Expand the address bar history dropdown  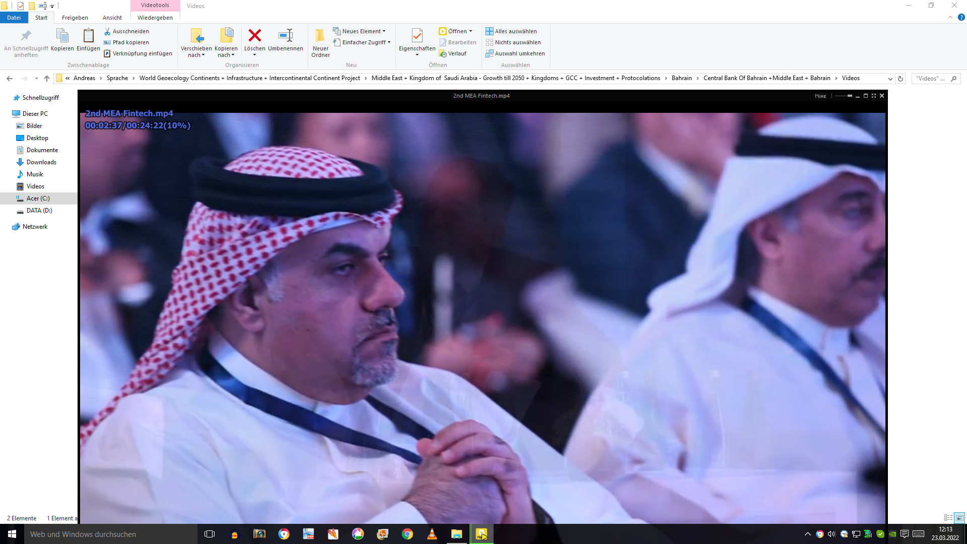point(890,79)
